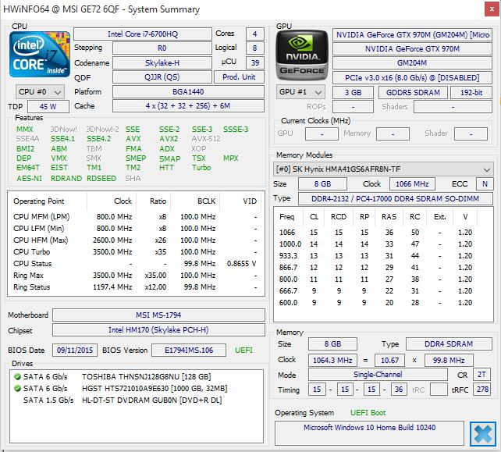Screen dimensions: 501x452
Task: Click the CPU Status 0.8655 V value
Action: (242, 264)
